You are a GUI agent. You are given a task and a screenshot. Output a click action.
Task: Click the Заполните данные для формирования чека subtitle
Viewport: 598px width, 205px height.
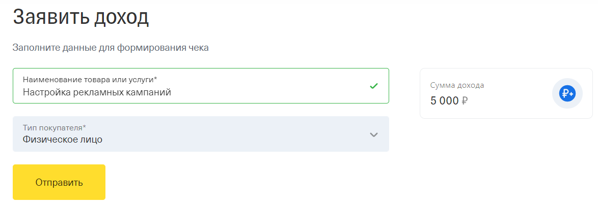tap(111, 48)
